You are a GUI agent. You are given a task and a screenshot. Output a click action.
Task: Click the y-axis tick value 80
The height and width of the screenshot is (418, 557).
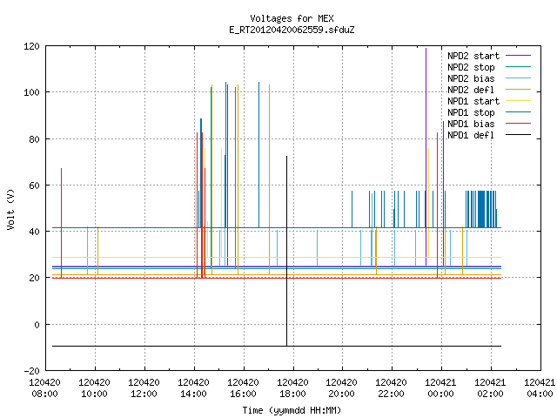(34, 139)
